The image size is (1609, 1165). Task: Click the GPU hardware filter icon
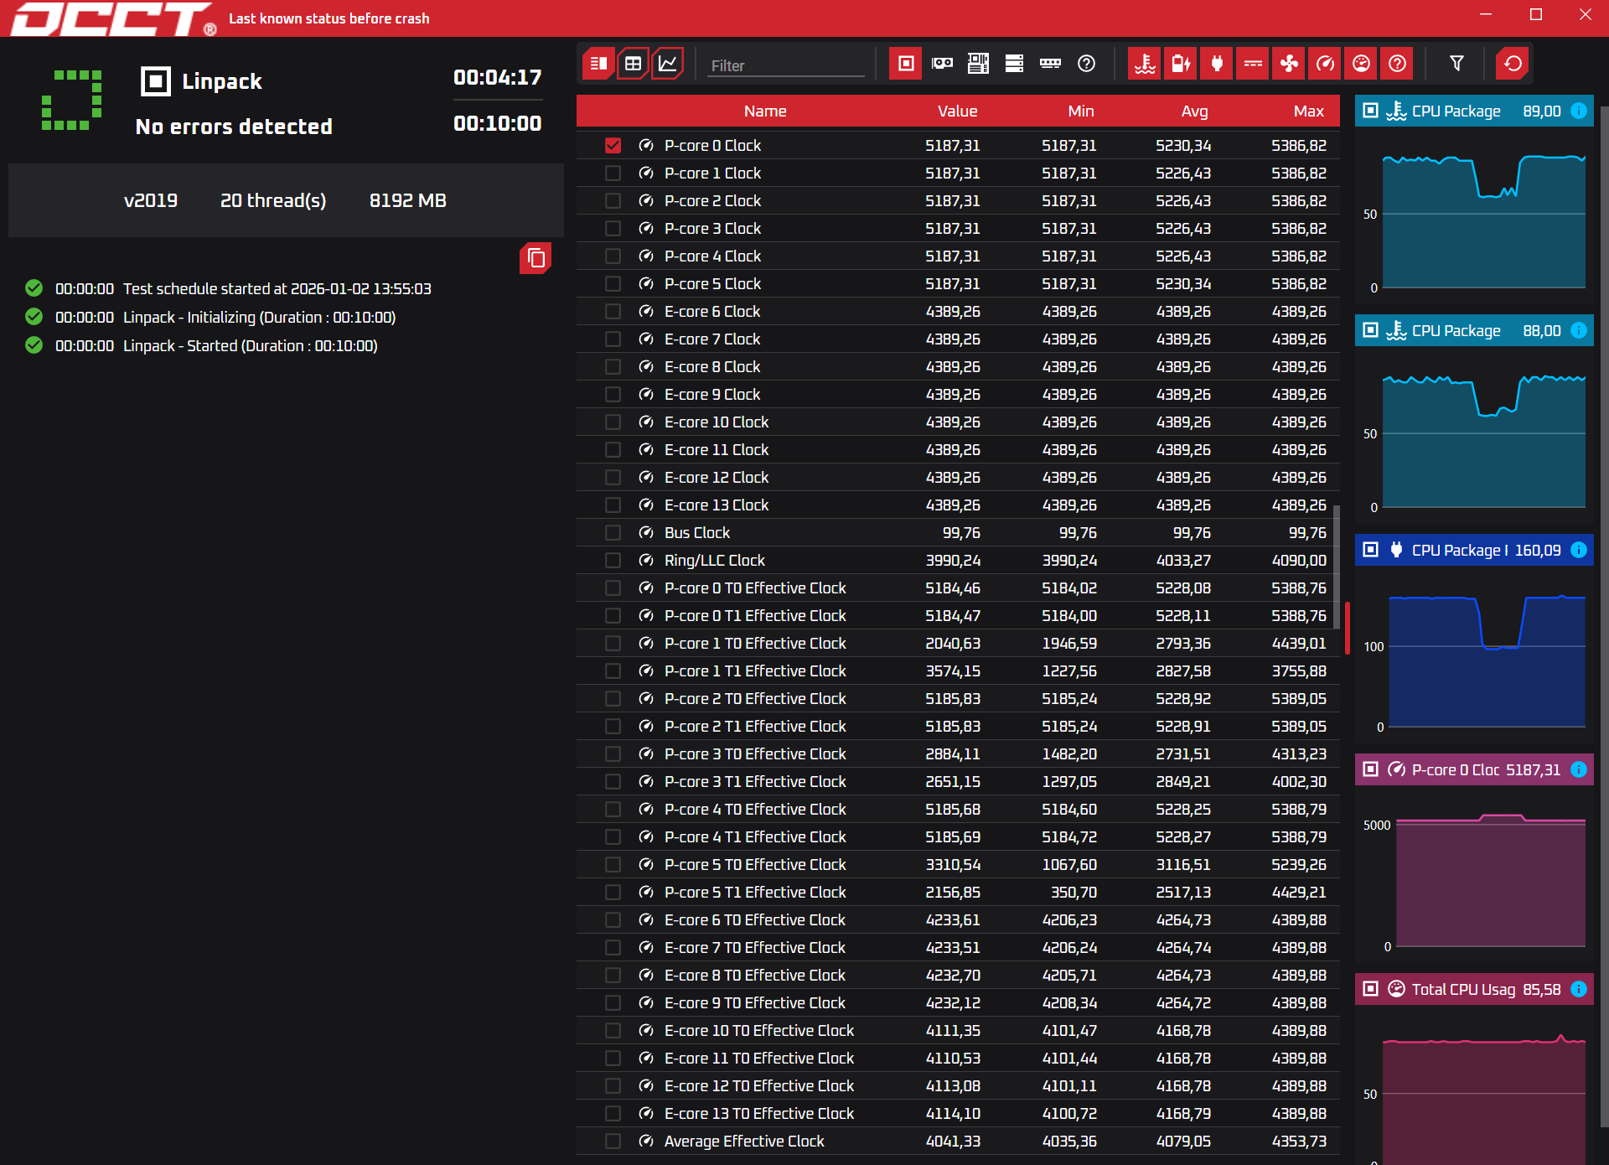point(942,64)
